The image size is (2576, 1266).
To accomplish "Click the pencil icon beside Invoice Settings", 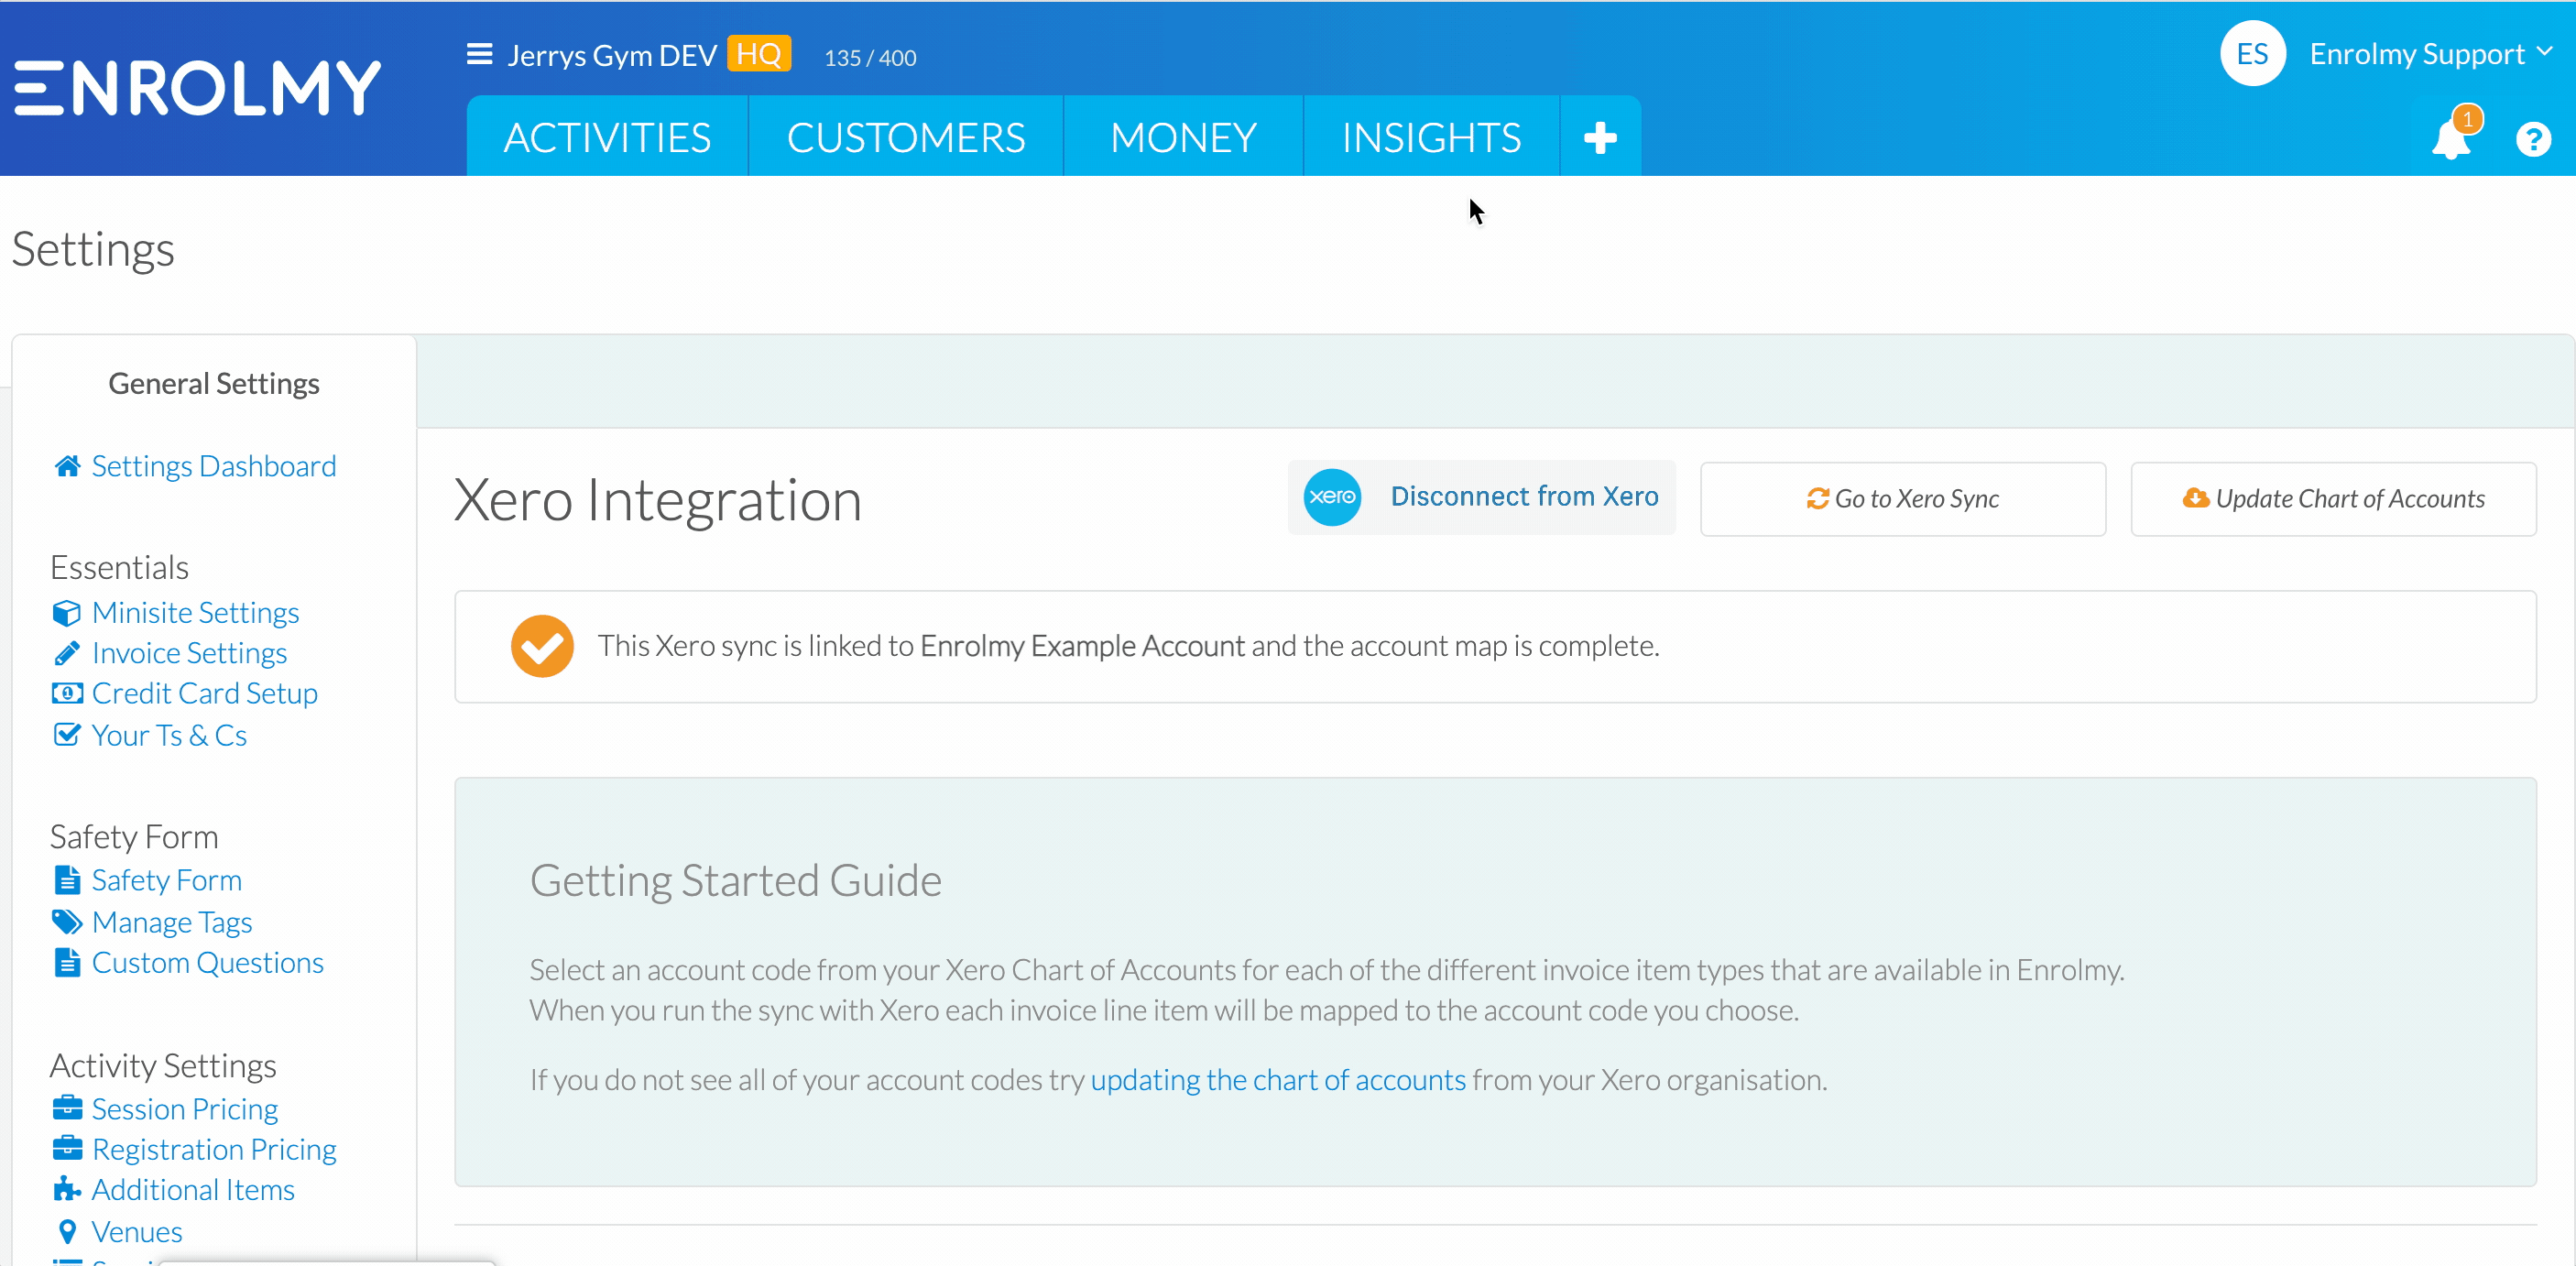I will point(67,653).
